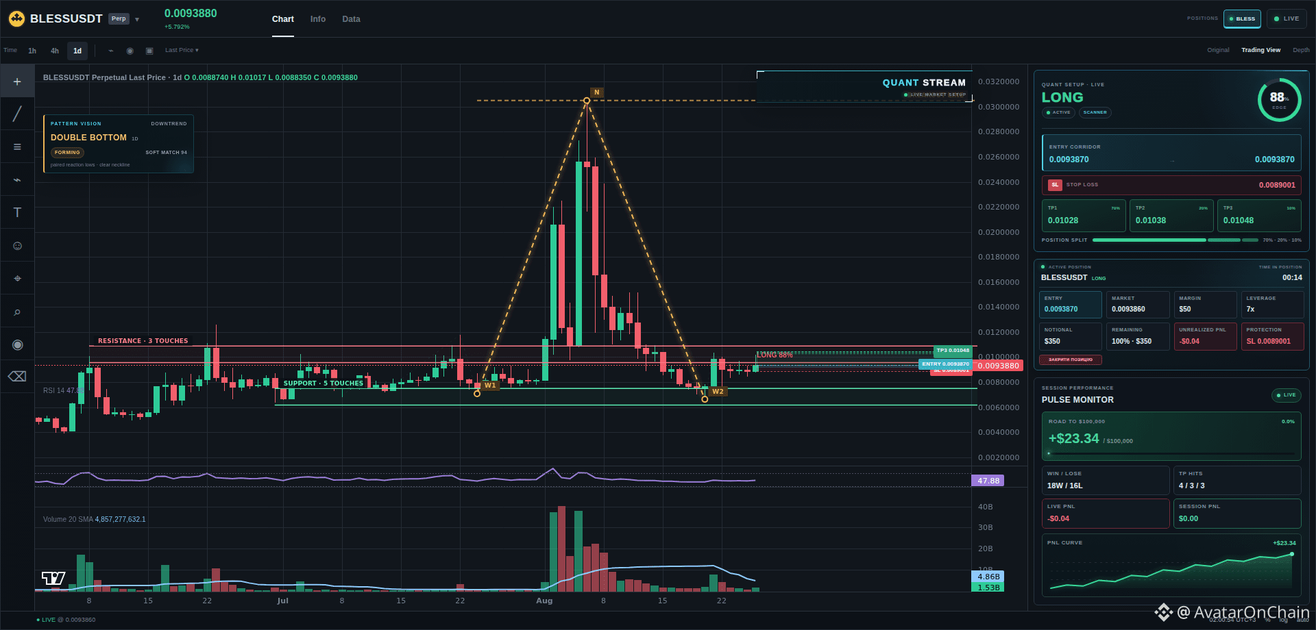Click the BLESS coin logo icon
The width and height of the screenshot is (1316, 630).
(16, 18)
